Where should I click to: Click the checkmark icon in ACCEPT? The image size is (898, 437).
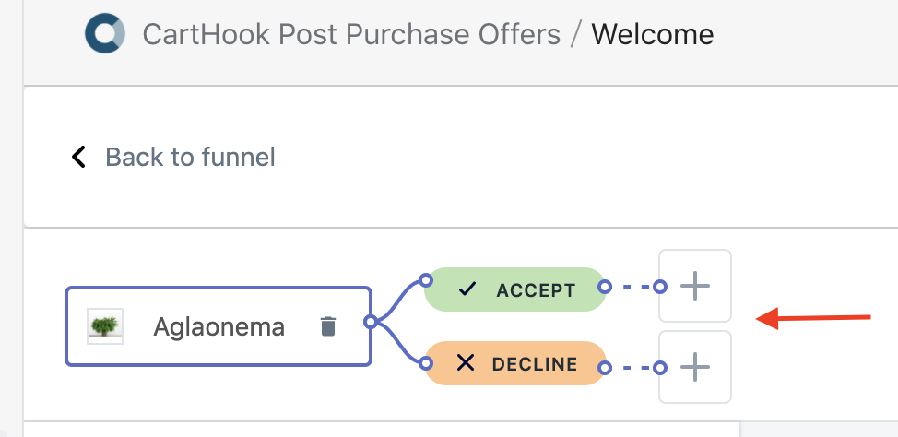click(467, 289)
